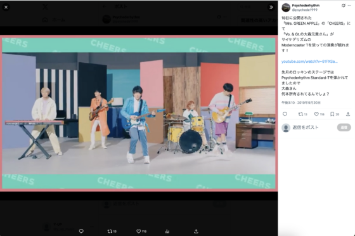Share the post from the side panel
355x236 pixels.
click(348, 114)
